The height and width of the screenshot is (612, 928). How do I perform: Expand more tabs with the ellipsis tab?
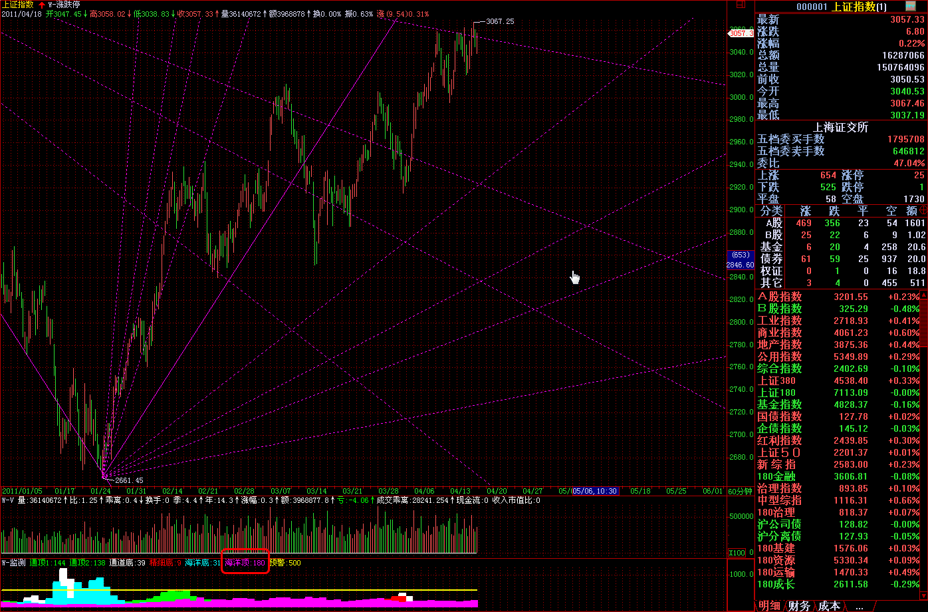[859, 606]
